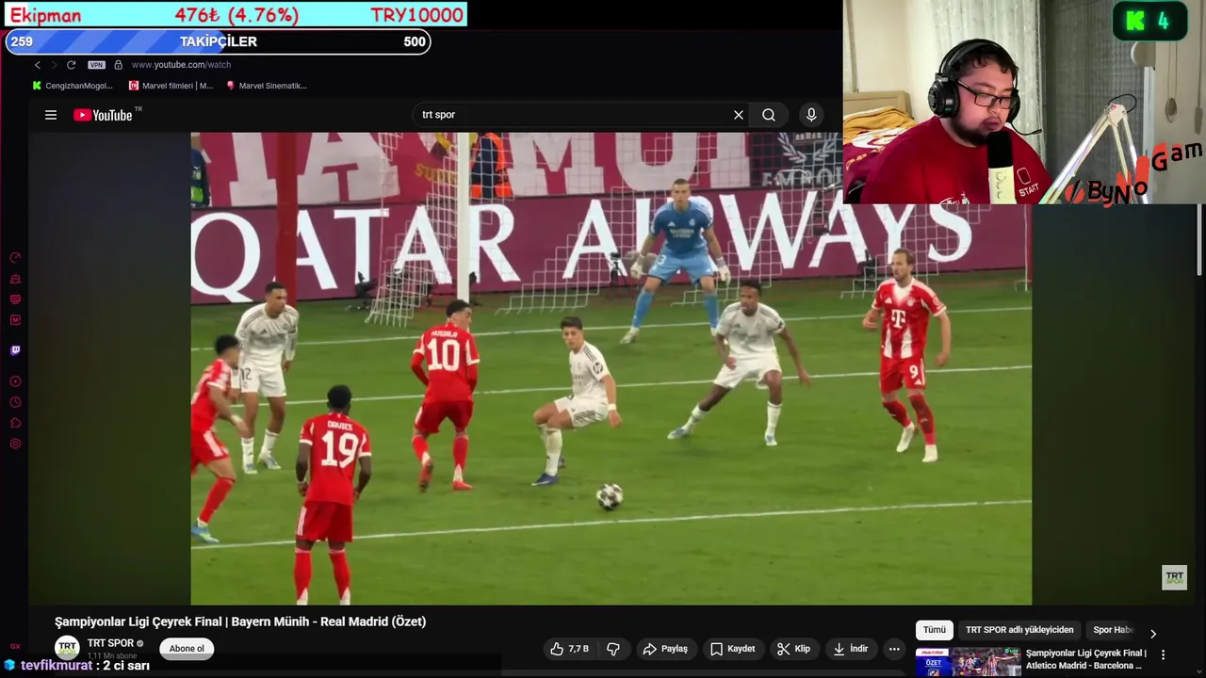Open the CengizhanMogol bookmark

coord(73,86)
